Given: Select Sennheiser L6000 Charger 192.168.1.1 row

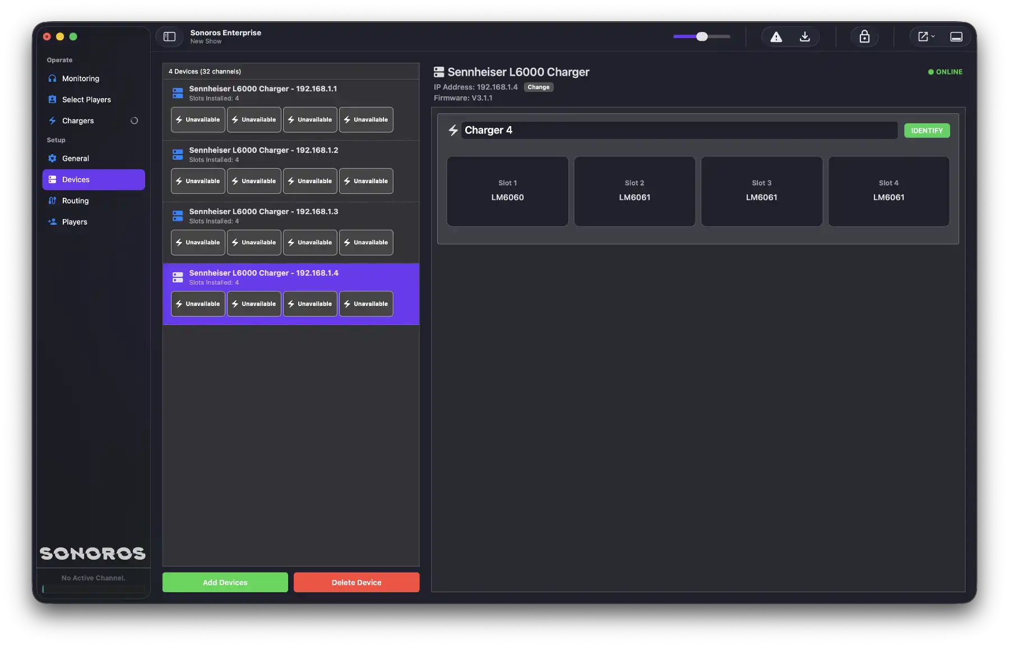Looking at the screenshot, I should click(x=291, y=109).
